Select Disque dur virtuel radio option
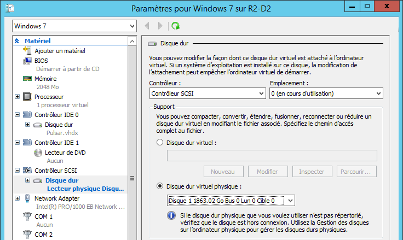Viewport: 403px width, 240px height. tap(160, 142)
